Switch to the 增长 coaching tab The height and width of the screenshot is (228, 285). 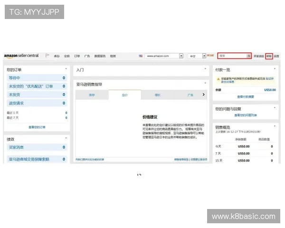click(158, 95)
